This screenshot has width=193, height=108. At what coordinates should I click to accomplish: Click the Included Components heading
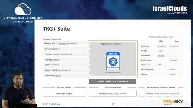(52, 39)
